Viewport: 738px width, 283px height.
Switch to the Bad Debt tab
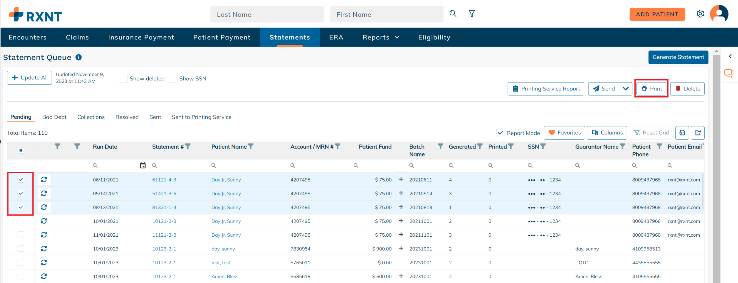[x=54, y=117]
